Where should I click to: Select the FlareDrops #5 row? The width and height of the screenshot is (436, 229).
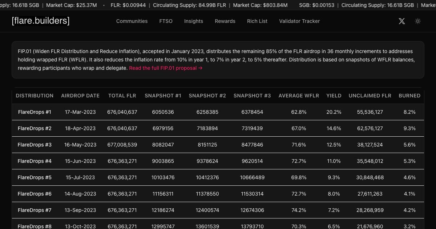click(218, 177)
